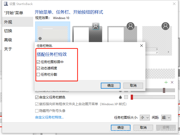Close the 任务栏特效 dialog with X
180x135 pixels.
tap(142, 46)
